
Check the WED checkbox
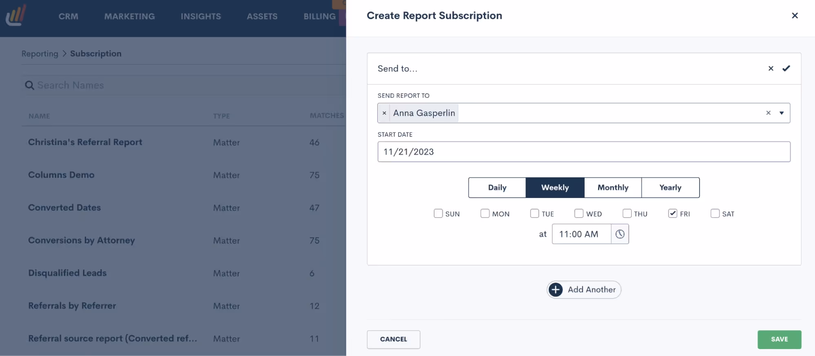click(x=579, y=213)
